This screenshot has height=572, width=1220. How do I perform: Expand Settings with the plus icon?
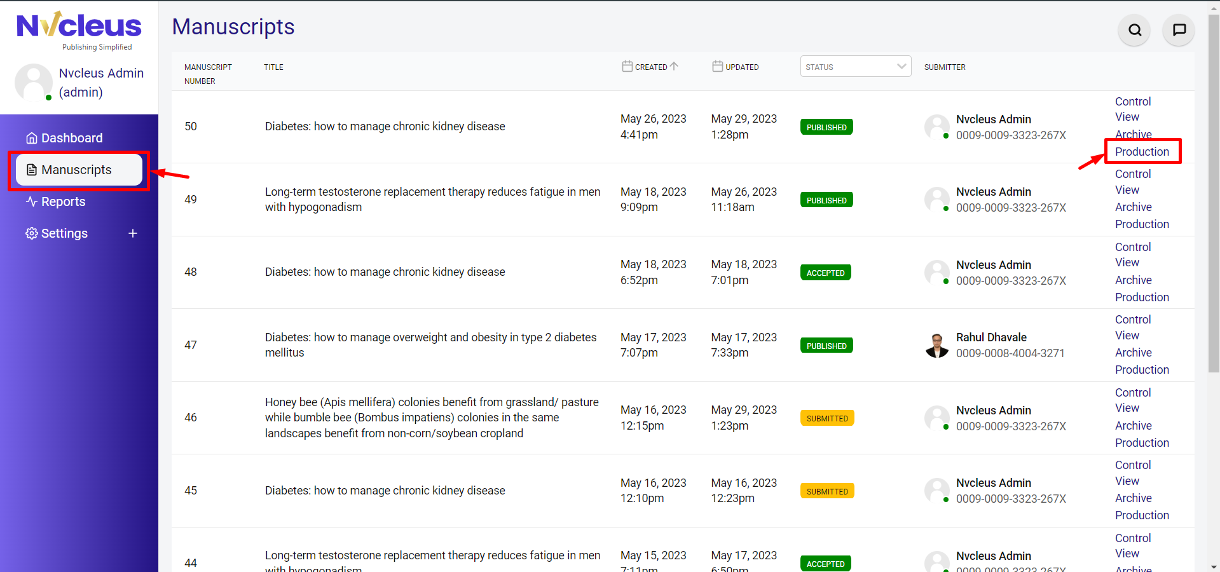tap(133, 233)
